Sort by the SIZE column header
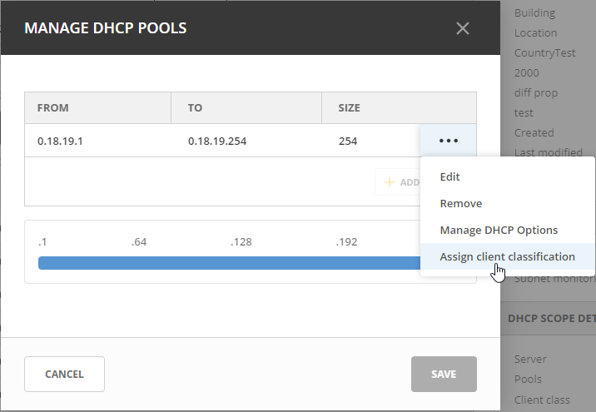 349,108
